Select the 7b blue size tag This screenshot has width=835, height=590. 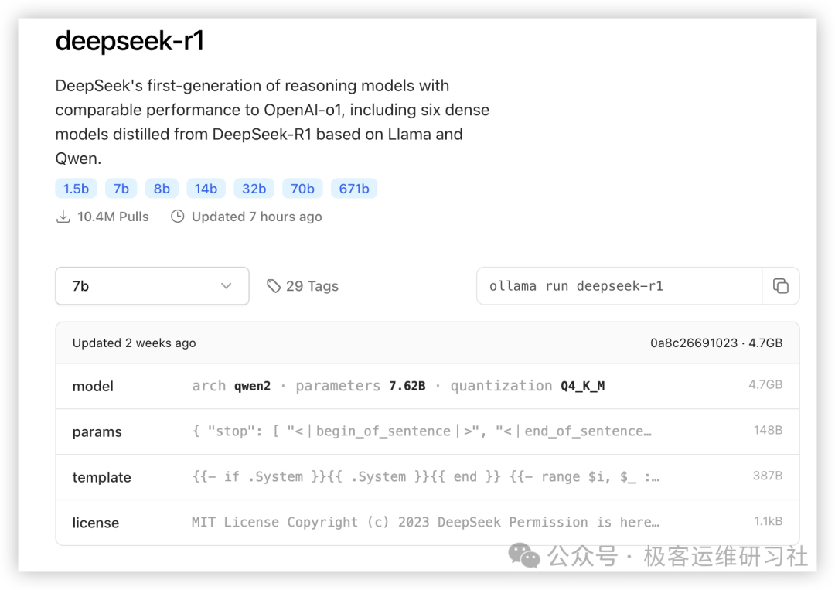(121, 189)
